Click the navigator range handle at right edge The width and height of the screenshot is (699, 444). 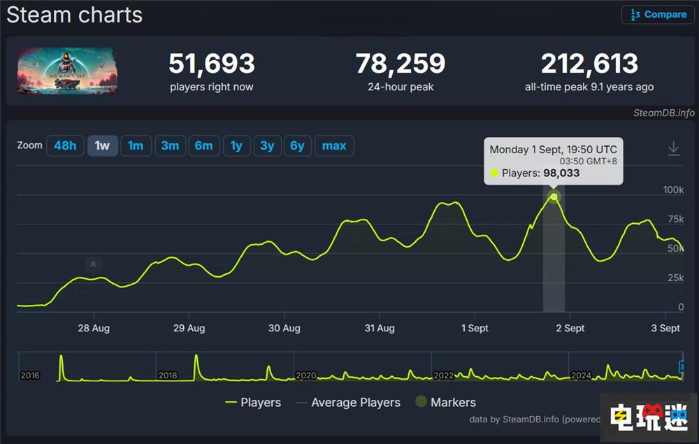coord(681,366)
